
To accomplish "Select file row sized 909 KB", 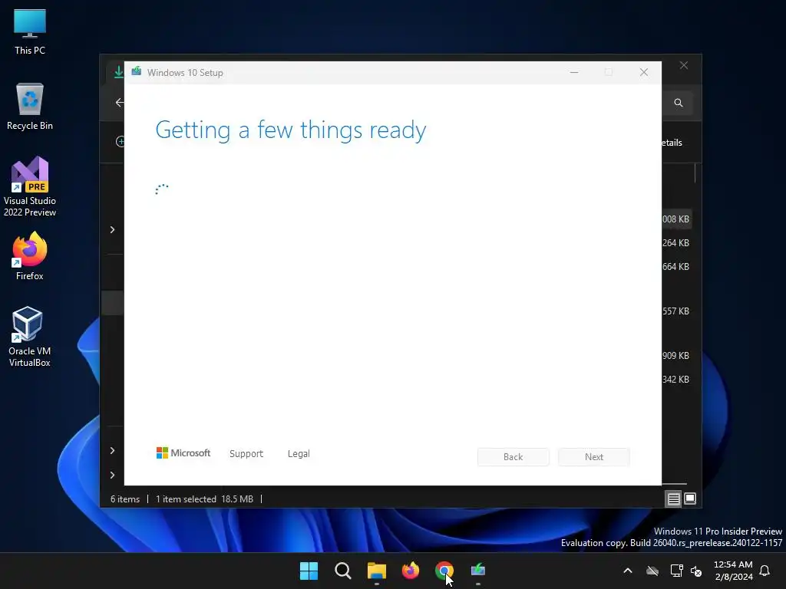I will click(x=677, y=356).
